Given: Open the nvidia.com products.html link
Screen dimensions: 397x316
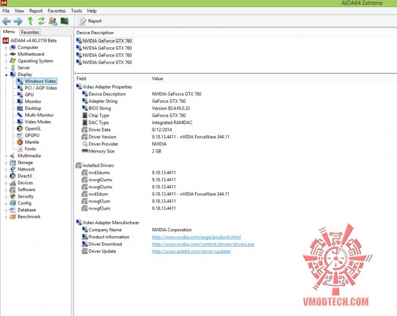Looking at the screenshot, I should pyautogui.click(x=196, y=237).
